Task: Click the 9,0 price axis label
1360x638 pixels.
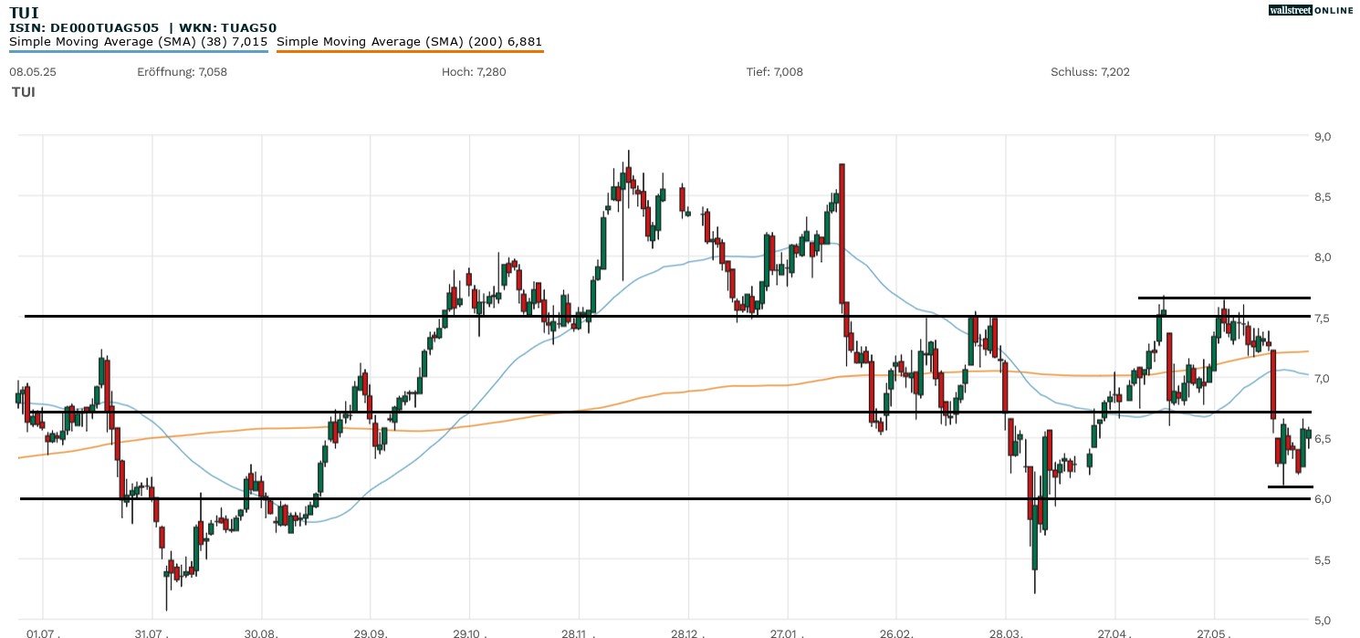Action: pyautogui.click(x=1322, y=137)
